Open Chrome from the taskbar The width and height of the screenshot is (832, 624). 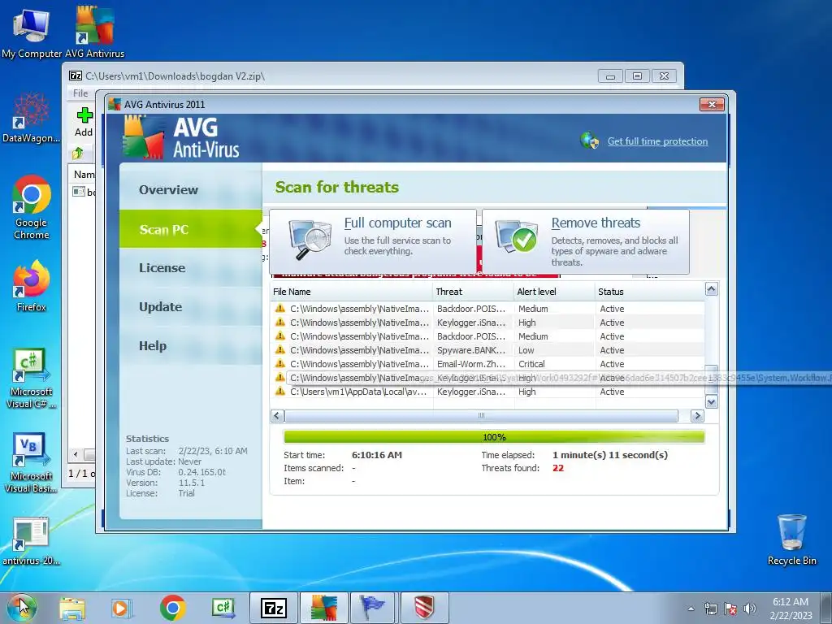(172, 608)
